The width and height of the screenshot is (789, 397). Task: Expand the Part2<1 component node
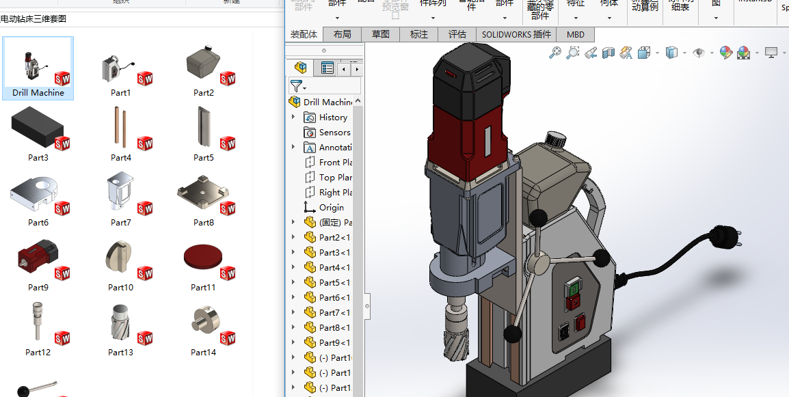pos(294,238)
